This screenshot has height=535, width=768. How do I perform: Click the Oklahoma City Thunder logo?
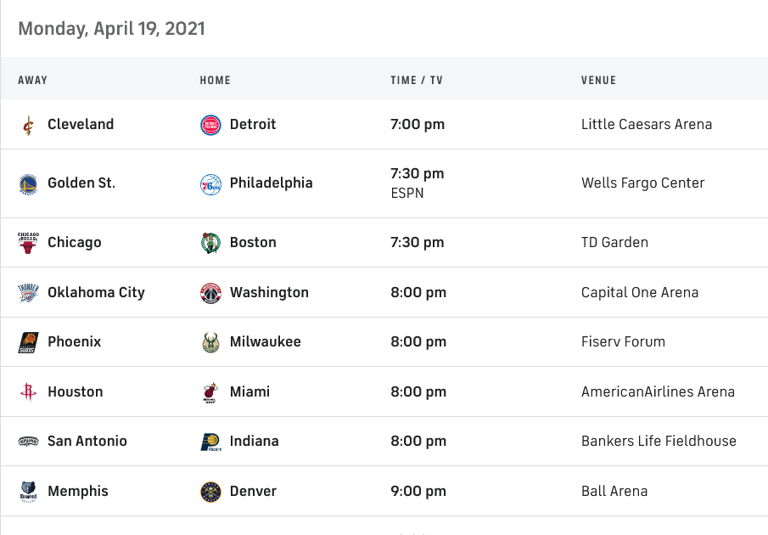[x=28, y=293]
